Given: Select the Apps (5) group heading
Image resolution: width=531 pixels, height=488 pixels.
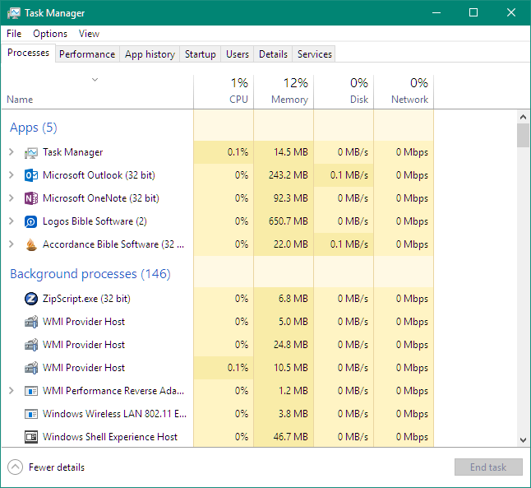Looking at the screenshot, I should 34,128.
